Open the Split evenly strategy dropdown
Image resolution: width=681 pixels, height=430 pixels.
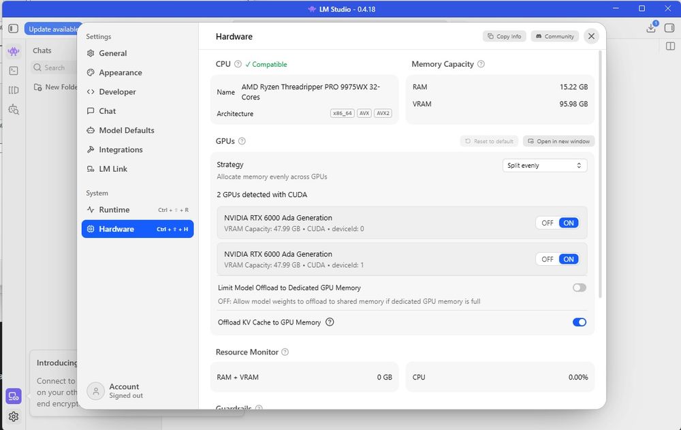pyautogui.click(x=545, y=165)
